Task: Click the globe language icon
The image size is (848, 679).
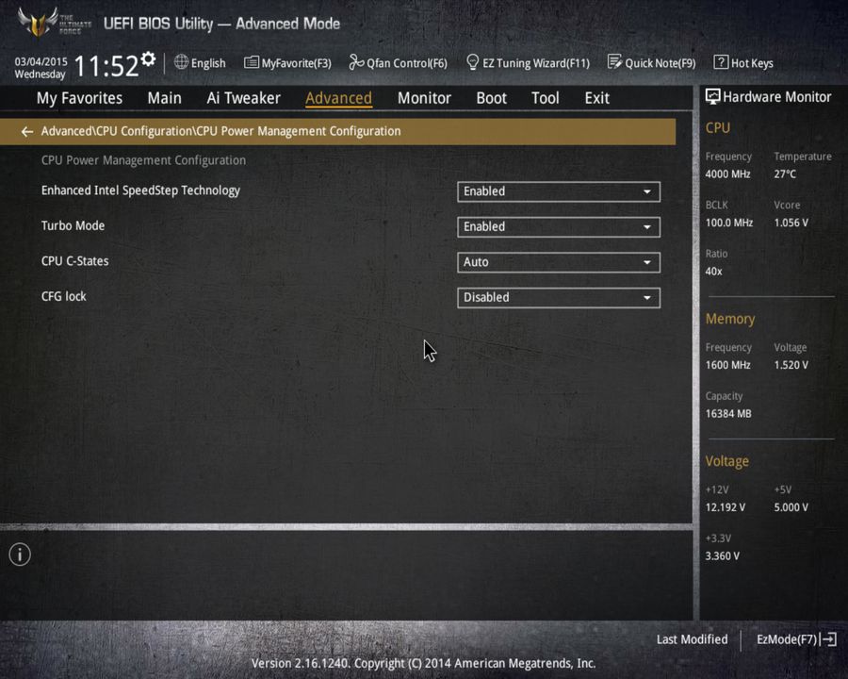Action: coord(181,62)
